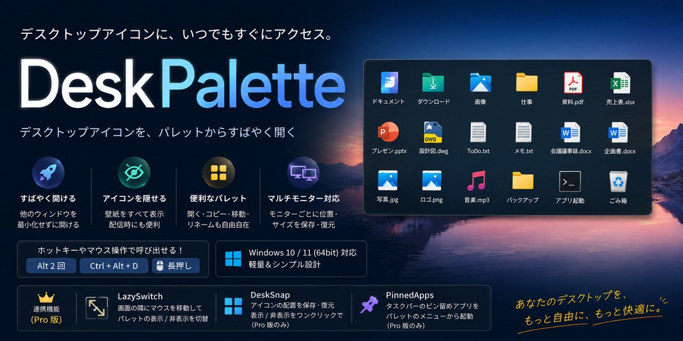Open the 仕事 yellow folder
Screen dimensions: 683x341
click(527, 82)
